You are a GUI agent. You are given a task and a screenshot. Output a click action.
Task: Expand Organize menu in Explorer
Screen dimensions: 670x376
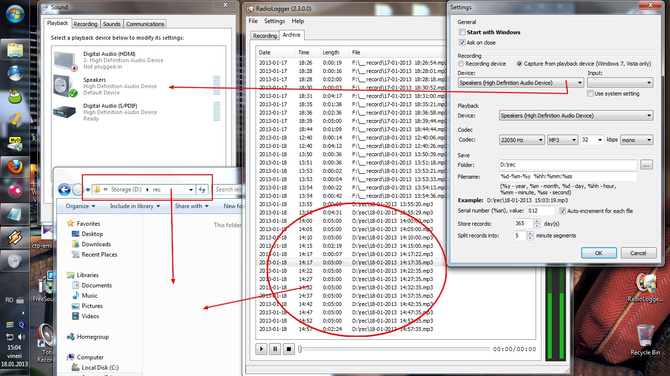(80, 206)
